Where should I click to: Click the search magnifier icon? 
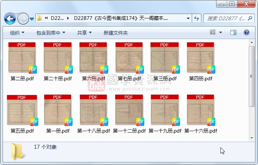(x=250, y=18)
